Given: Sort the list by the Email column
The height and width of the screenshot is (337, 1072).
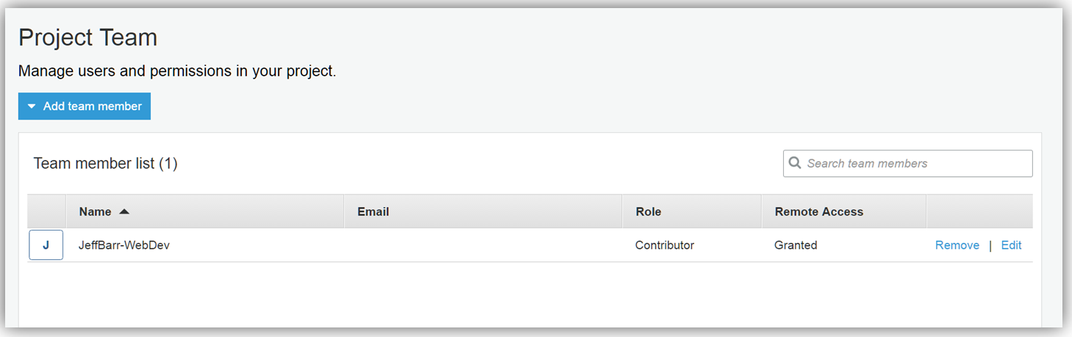Looking at the screenshot, I should tap(374, 211).
